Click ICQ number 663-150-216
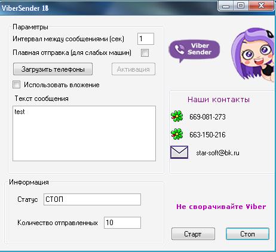 tap(207, 135)
